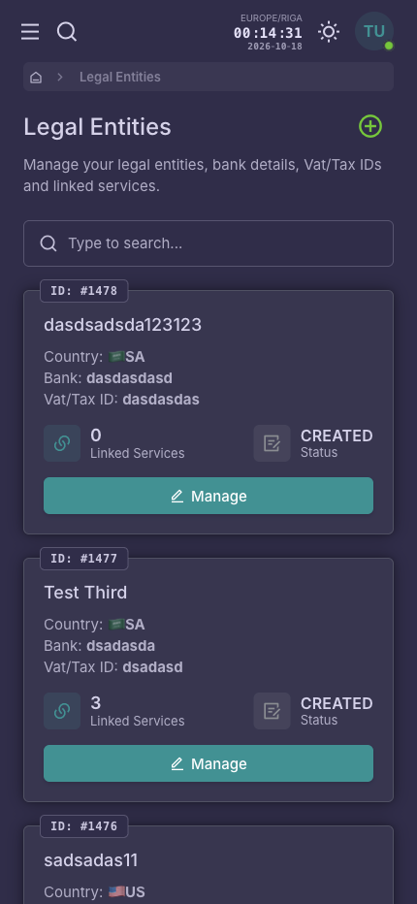Go to home via breadcrumb house icon

click(36, 78)
